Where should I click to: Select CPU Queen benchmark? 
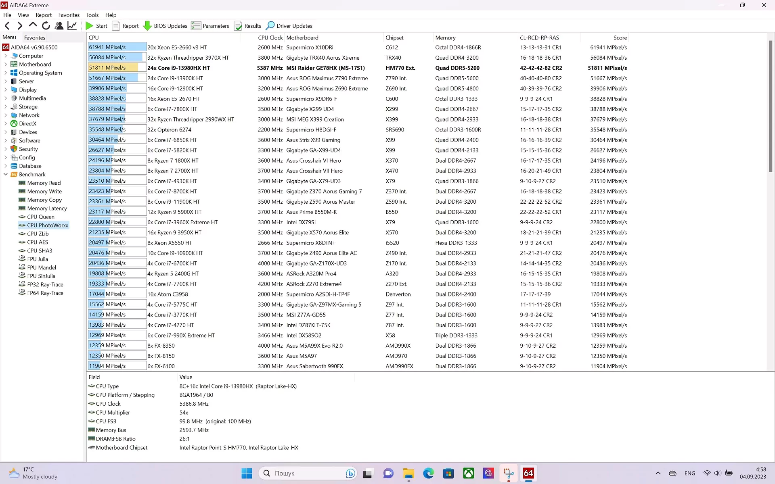pos(40,217)
